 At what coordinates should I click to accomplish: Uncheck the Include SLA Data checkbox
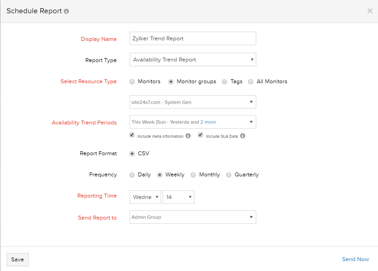[x=201, y=135]
